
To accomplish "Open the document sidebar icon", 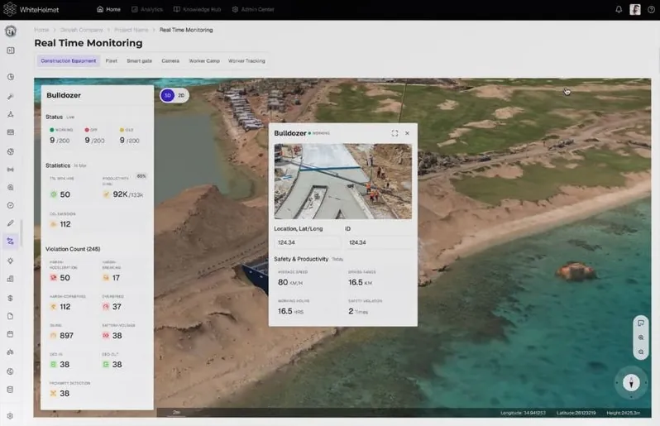I will coord(11,316).
